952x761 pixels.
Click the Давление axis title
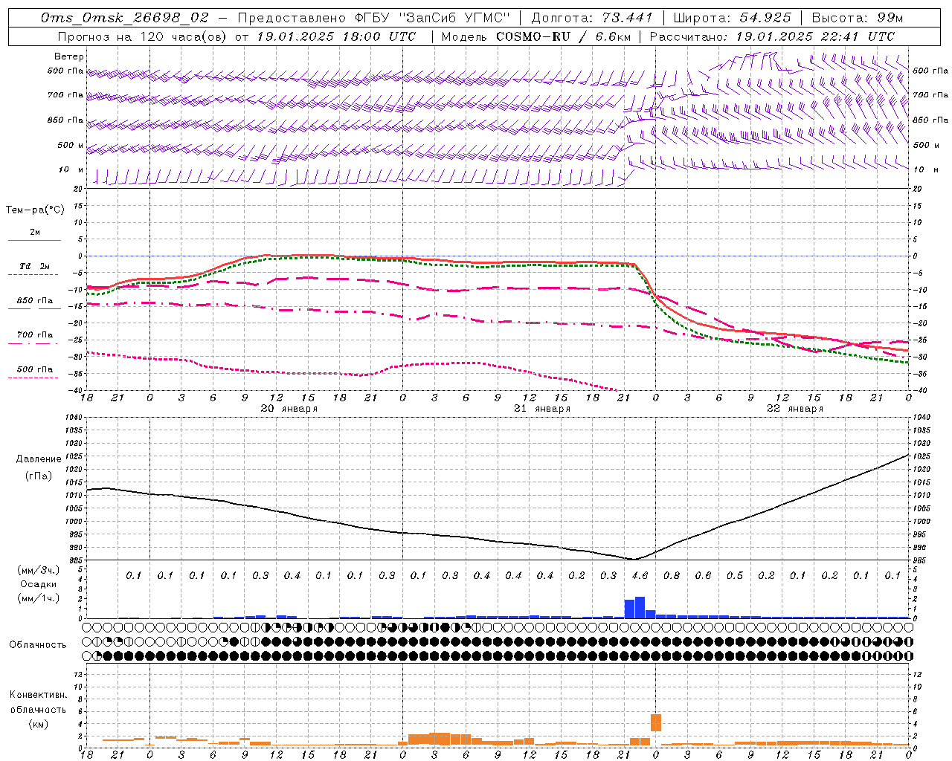(x=39, y=459)
